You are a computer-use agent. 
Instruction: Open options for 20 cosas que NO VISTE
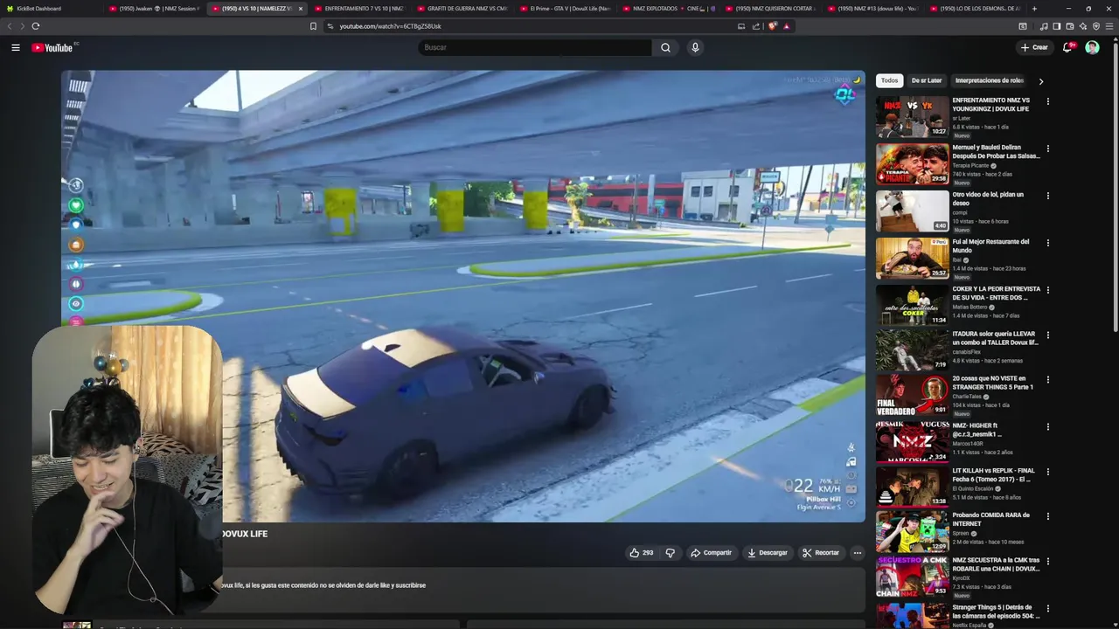pyautogui.click(x=1047, y=379)
